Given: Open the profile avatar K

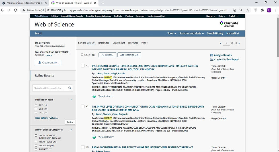Looking at the screenshot, I should [269, 10].
